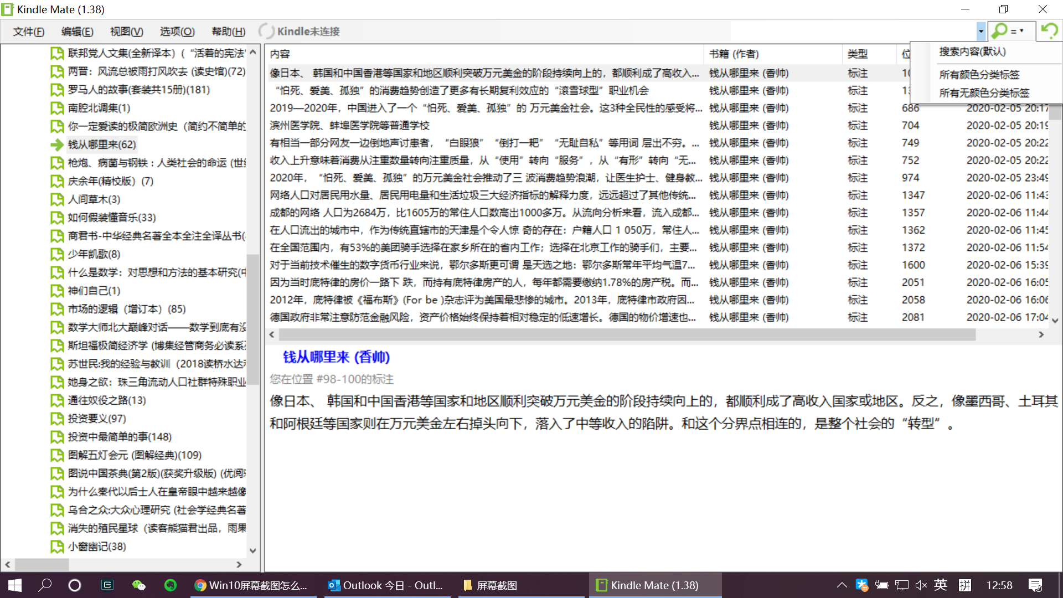
Task: Show hidden system tray icons chevron
Action: coord(842,585)
